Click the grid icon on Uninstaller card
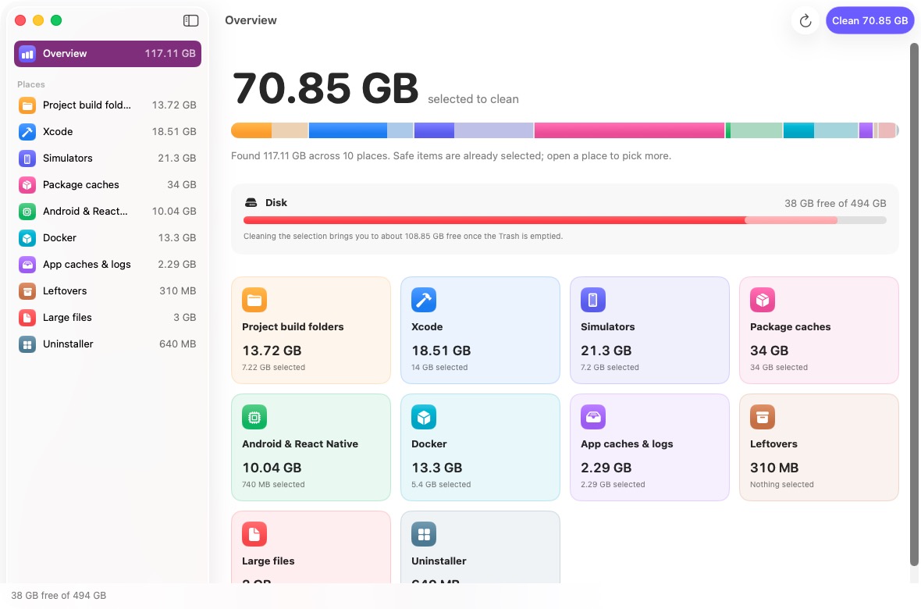 tap(424, 534)
